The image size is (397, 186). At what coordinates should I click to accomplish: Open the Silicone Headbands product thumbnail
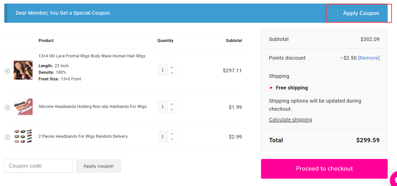click(x=23, y=107)
